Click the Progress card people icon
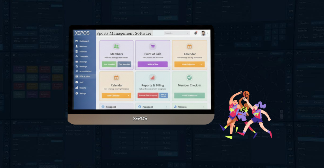 [175, 107]
